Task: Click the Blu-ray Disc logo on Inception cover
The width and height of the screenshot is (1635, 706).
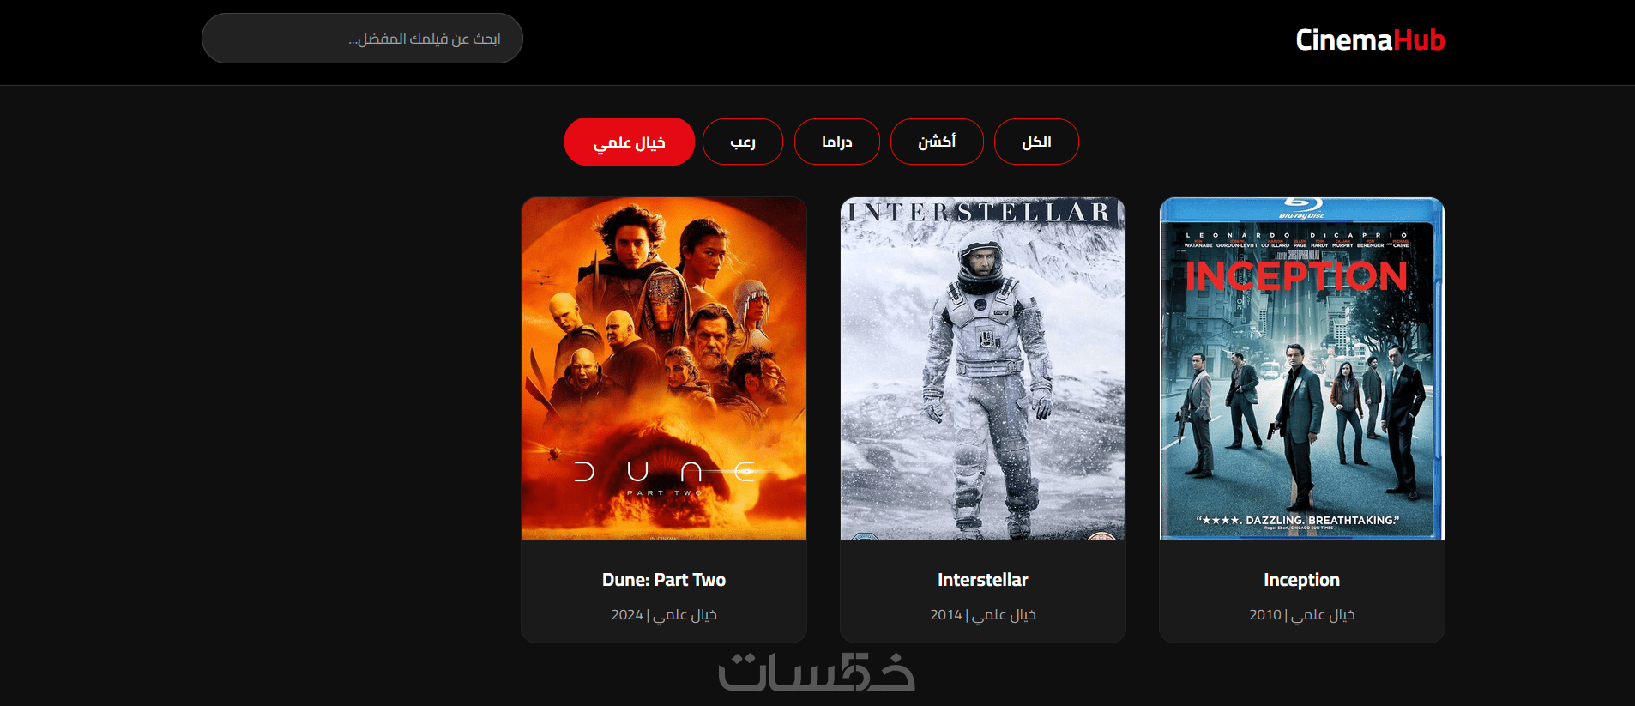Action: pos(1302,208)
